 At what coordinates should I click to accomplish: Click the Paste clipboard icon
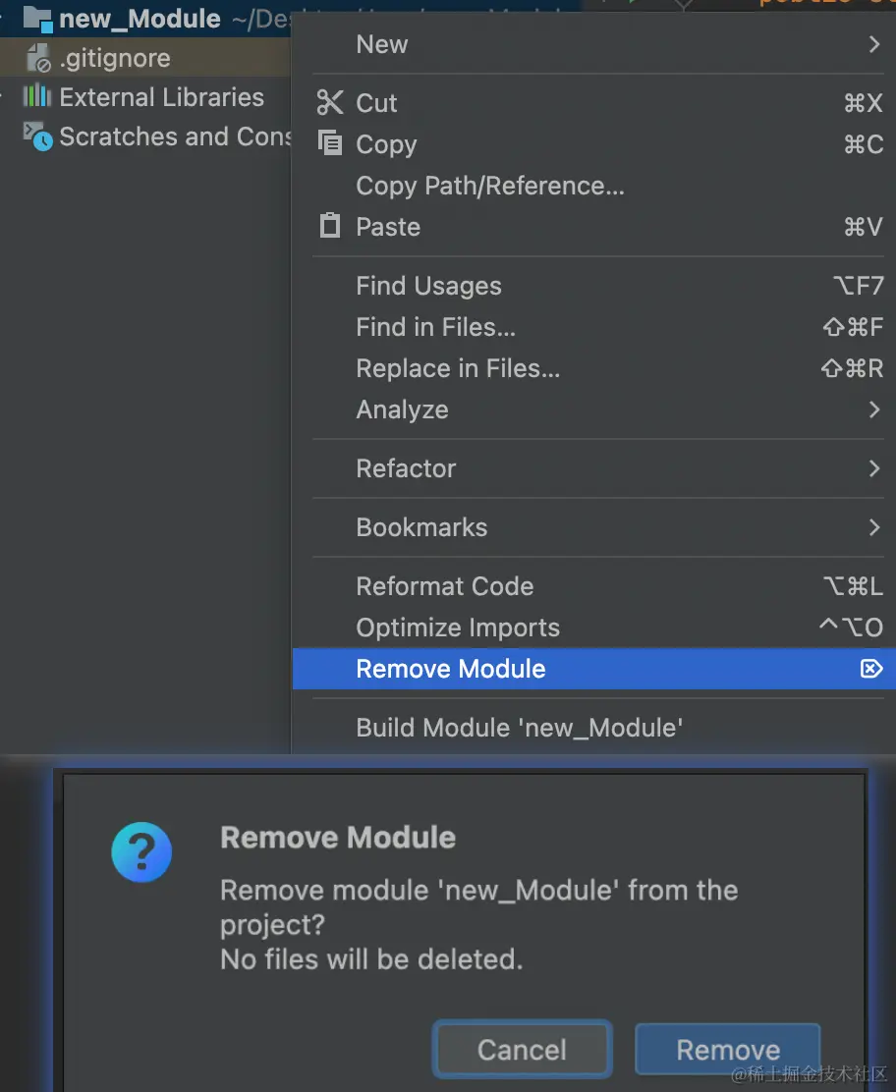pyautogui.click(x=330, y=226)
